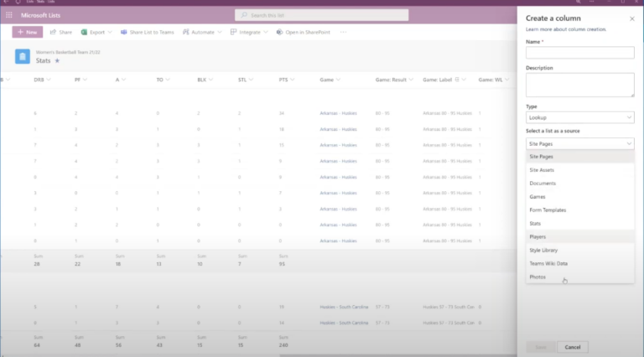This screenshot has width=644, height=357.
Task: Click the Stats list icon
Action: [x=23, y=57]
